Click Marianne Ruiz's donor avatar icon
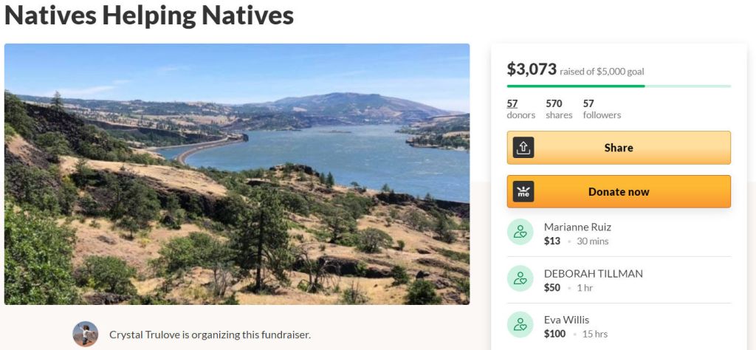Screen dimensions: 756x350 click(520, 233)
